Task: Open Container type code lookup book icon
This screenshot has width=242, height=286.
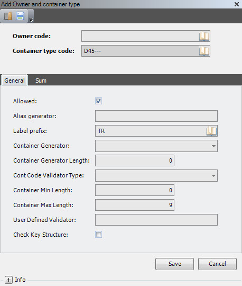Action: (204, 51)
